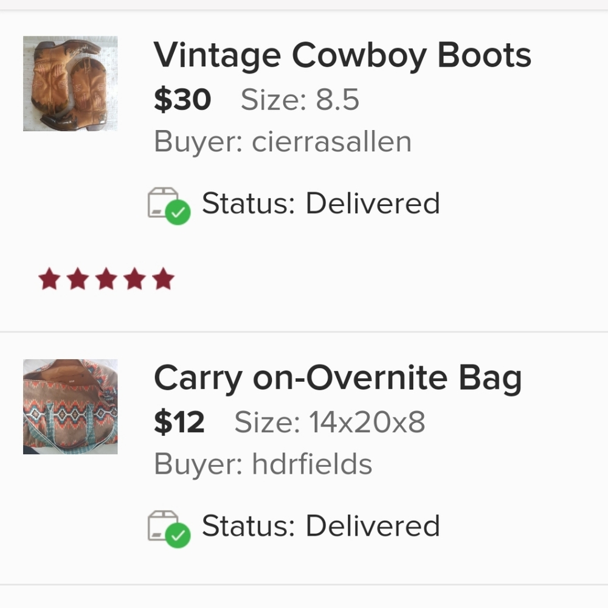The height and width of the screenshot is (608, 608).
Task: Click the Vintage Cowboy Boots listing title
Action: (342, 55)
